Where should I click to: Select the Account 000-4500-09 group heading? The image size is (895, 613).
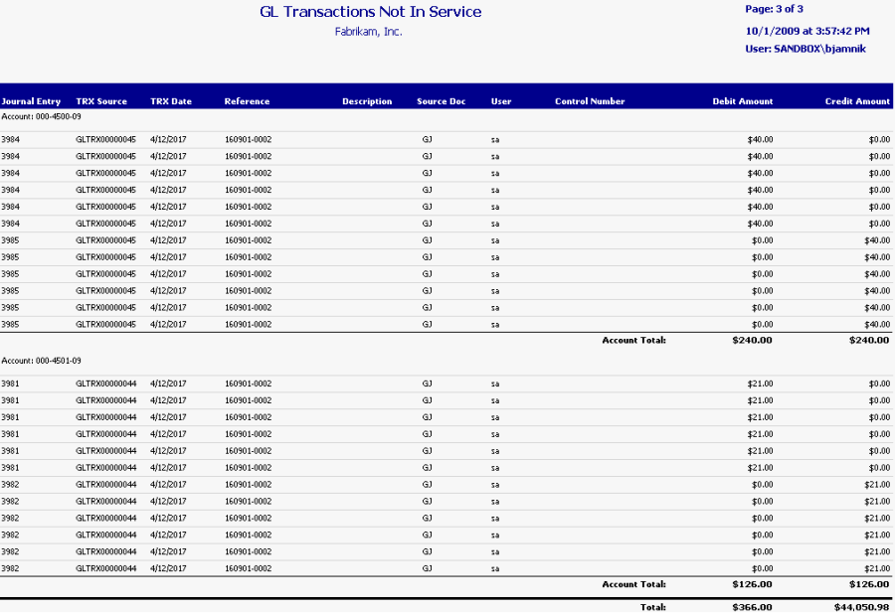coord(41,117)
